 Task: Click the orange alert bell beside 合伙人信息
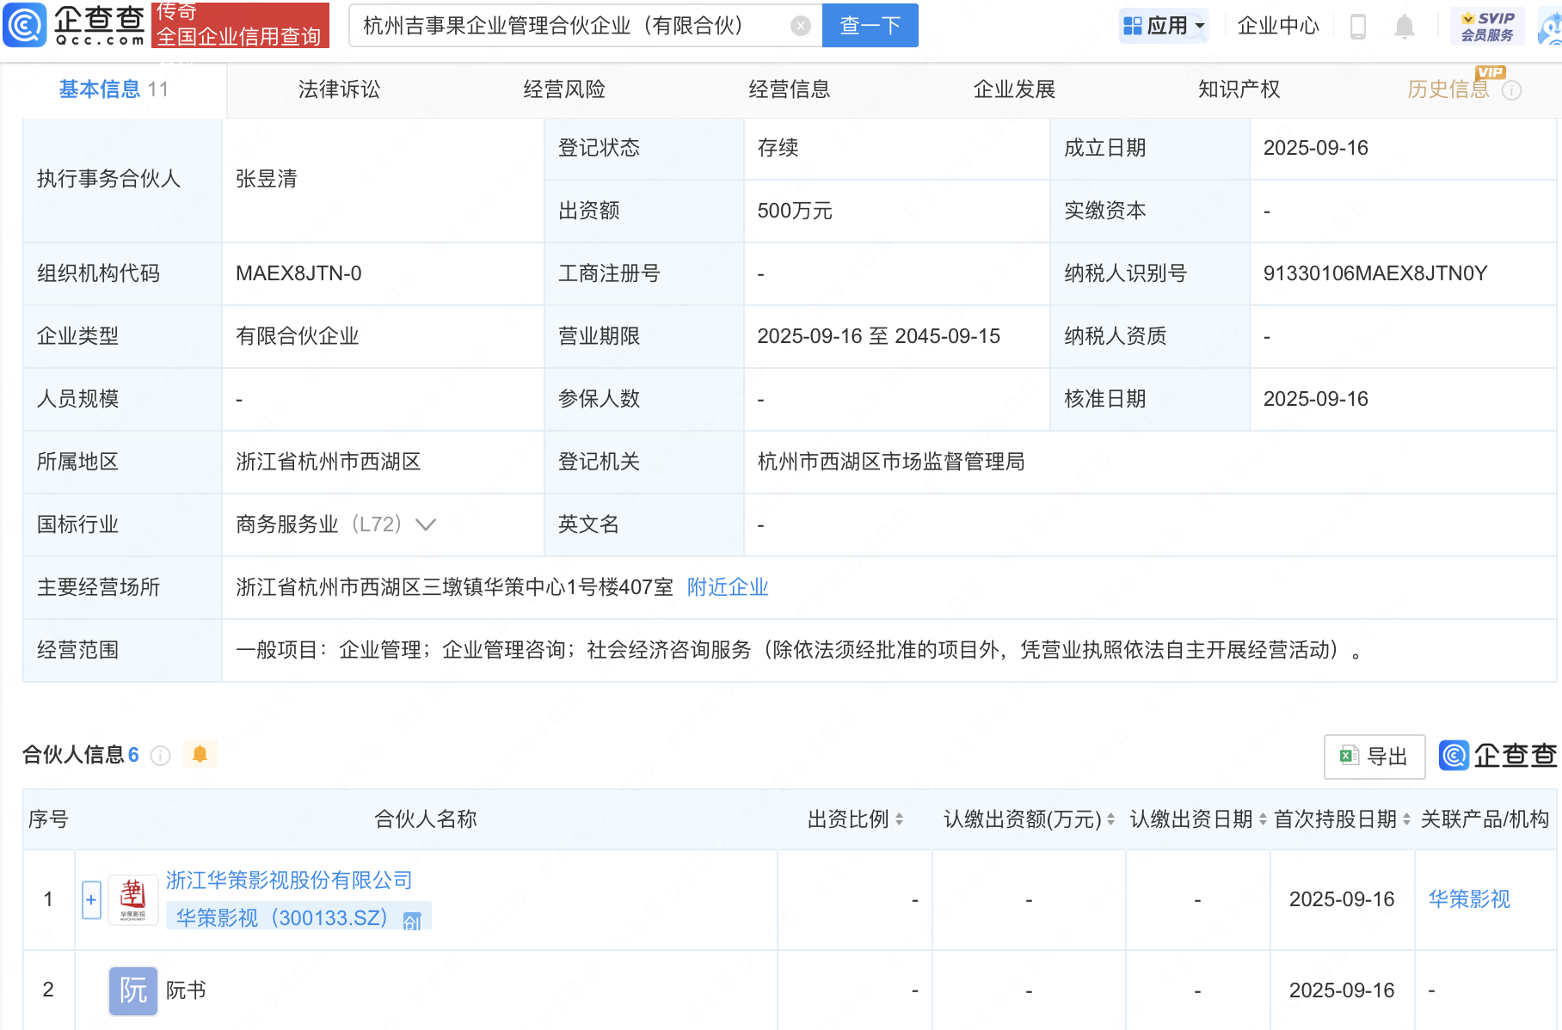pos(200,754)
